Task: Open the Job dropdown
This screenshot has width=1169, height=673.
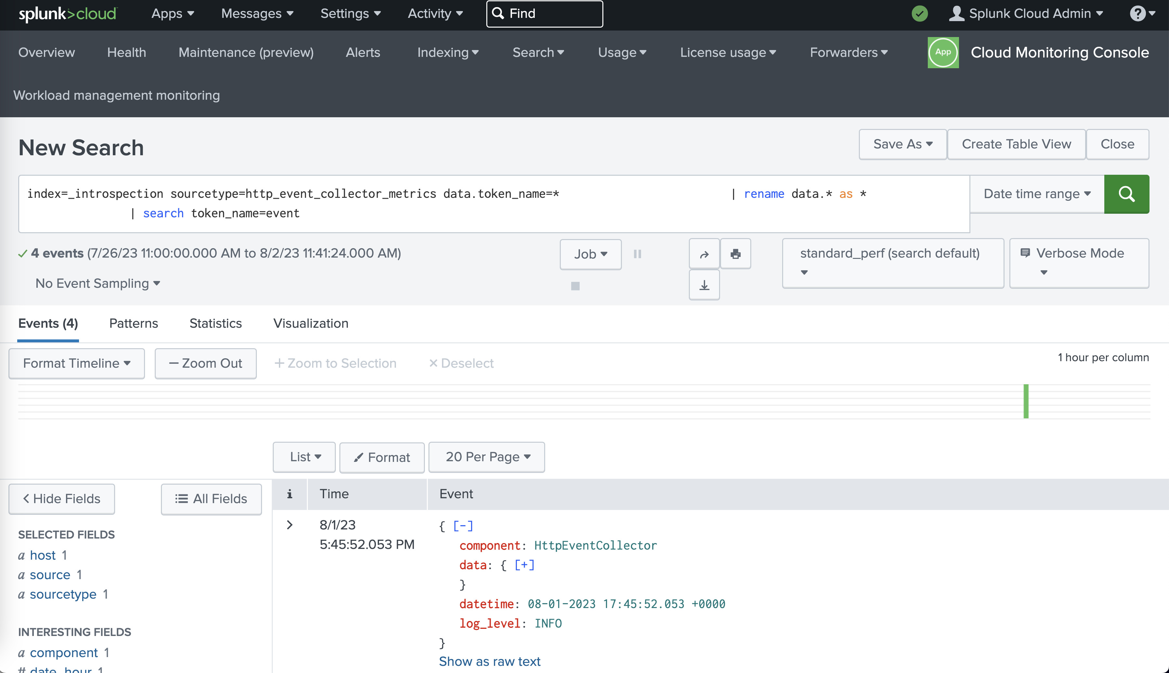Action: (x=590, y=254)
